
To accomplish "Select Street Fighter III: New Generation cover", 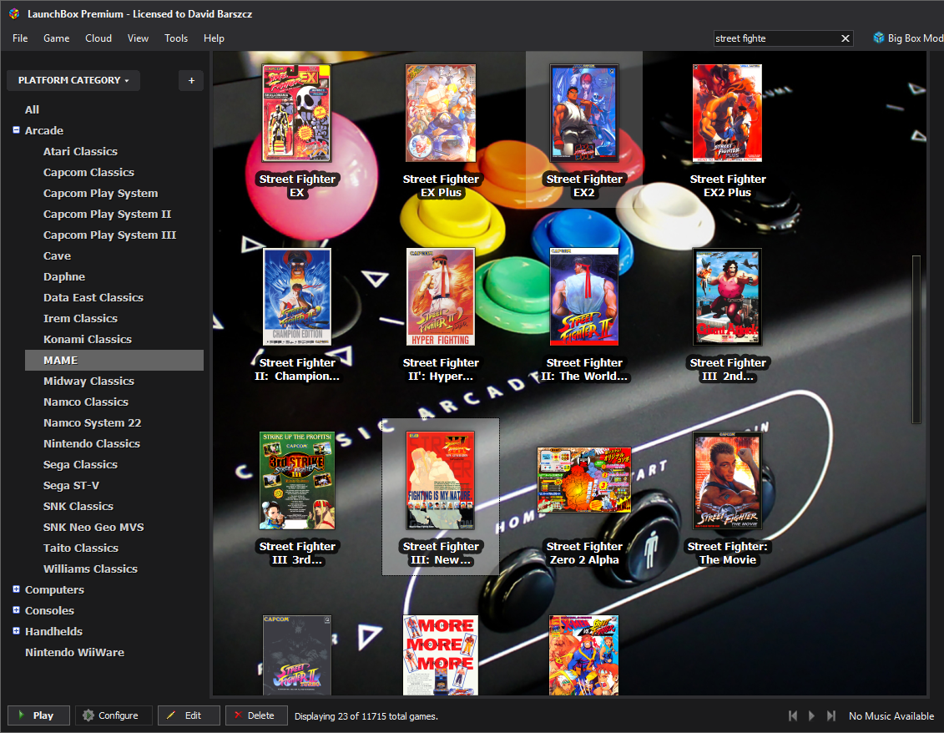I will [x=441, y=480].
